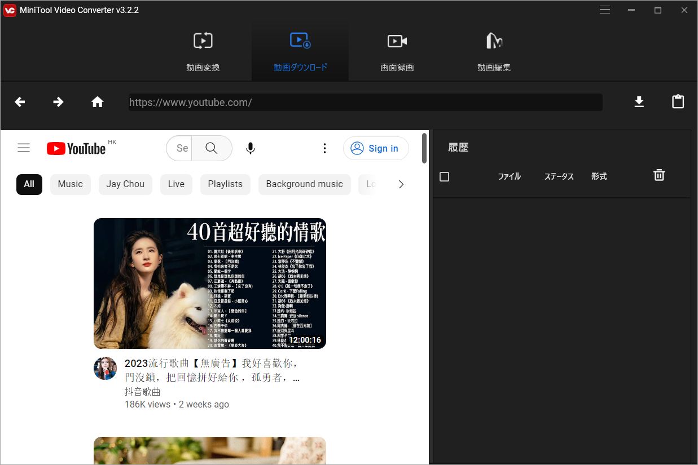This screenshot has height=465, width=698.
Task: Click the Sign in button
Action: pos(376,148)
